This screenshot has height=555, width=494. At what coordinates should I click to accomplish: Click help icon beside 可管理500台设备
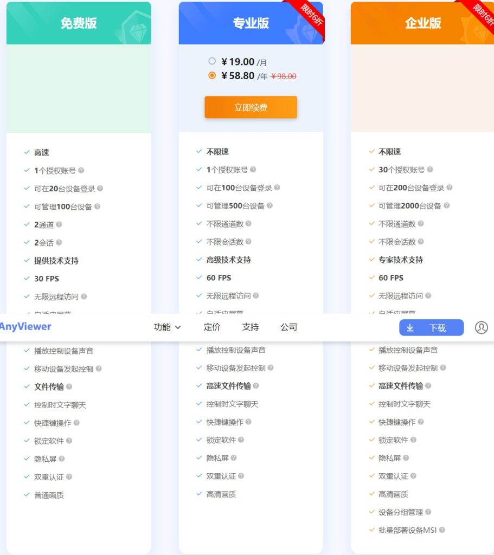tap(270, 205)
